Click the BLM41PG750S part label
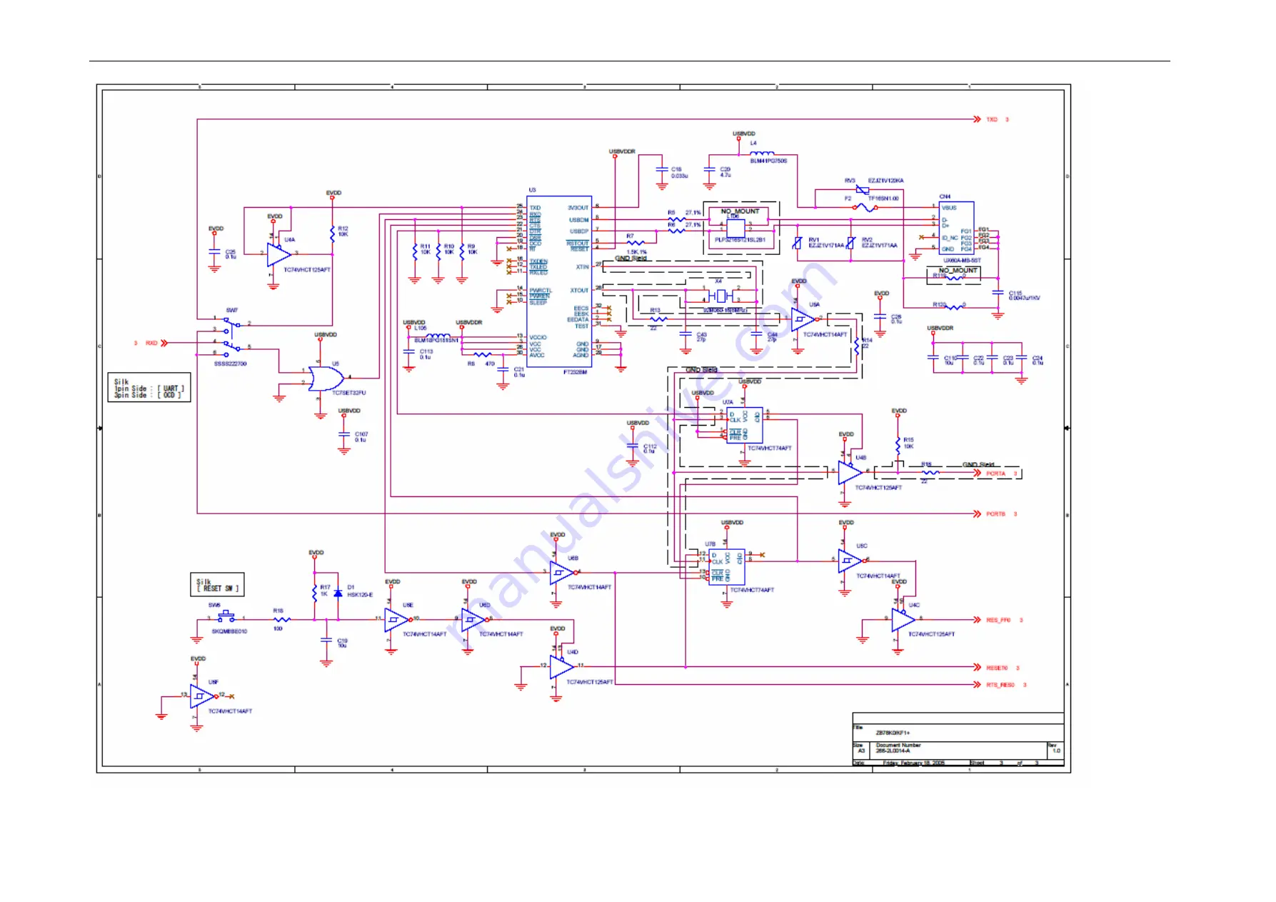This screenshot has height=902, width=1276. click(768, 161)
